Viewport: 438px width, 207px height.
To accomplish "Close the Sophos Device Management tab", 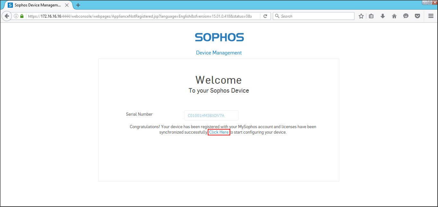I will (67, 5).
